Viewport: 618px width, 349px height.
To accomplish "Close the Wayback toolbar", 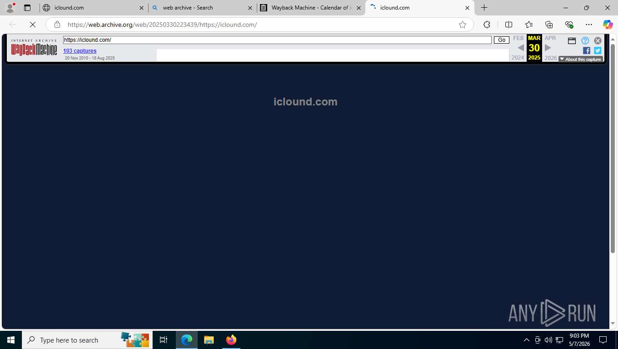I will coord(598,41).
